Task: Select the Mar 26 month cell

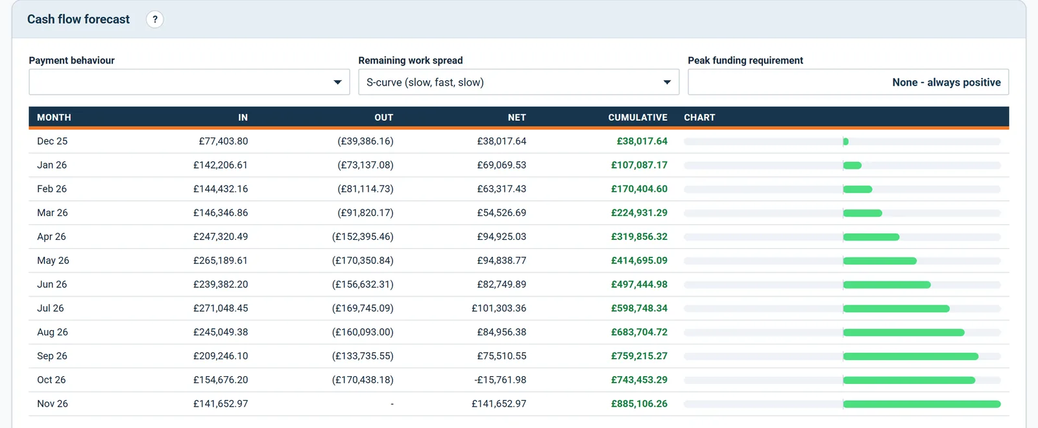Action: 53,213
